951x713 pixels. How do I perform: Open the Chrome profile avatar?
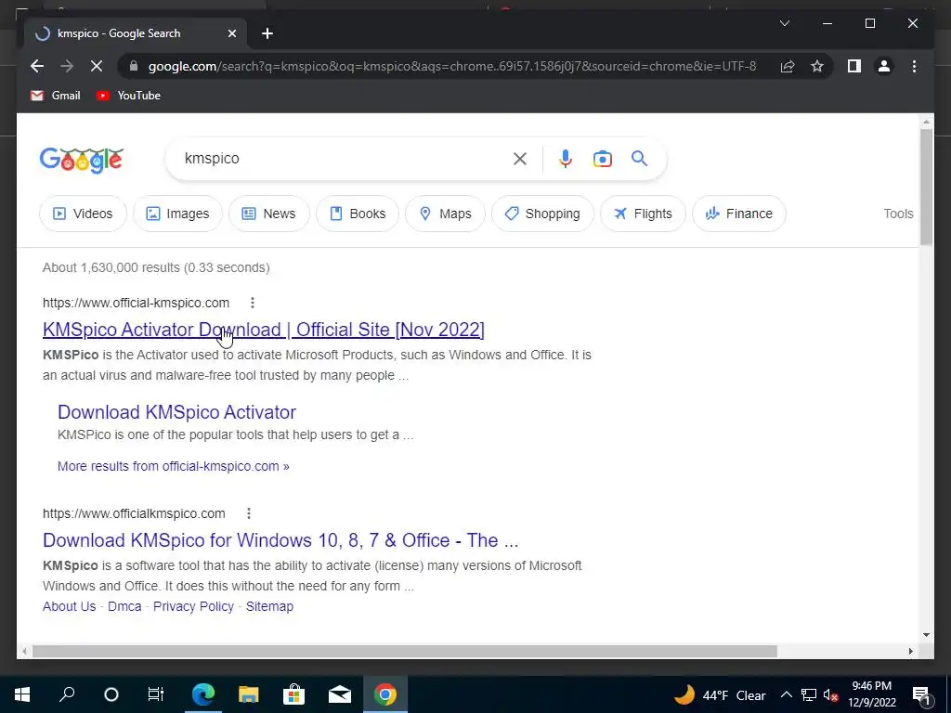(884, 66)
